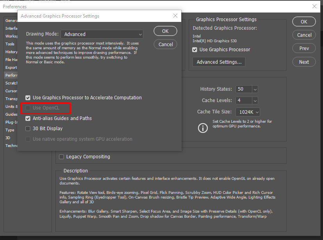Viewport: 323px width, 240px height.
Task: Enable the Use OpenCL checkbox
Action: click(x=28, y=108)
